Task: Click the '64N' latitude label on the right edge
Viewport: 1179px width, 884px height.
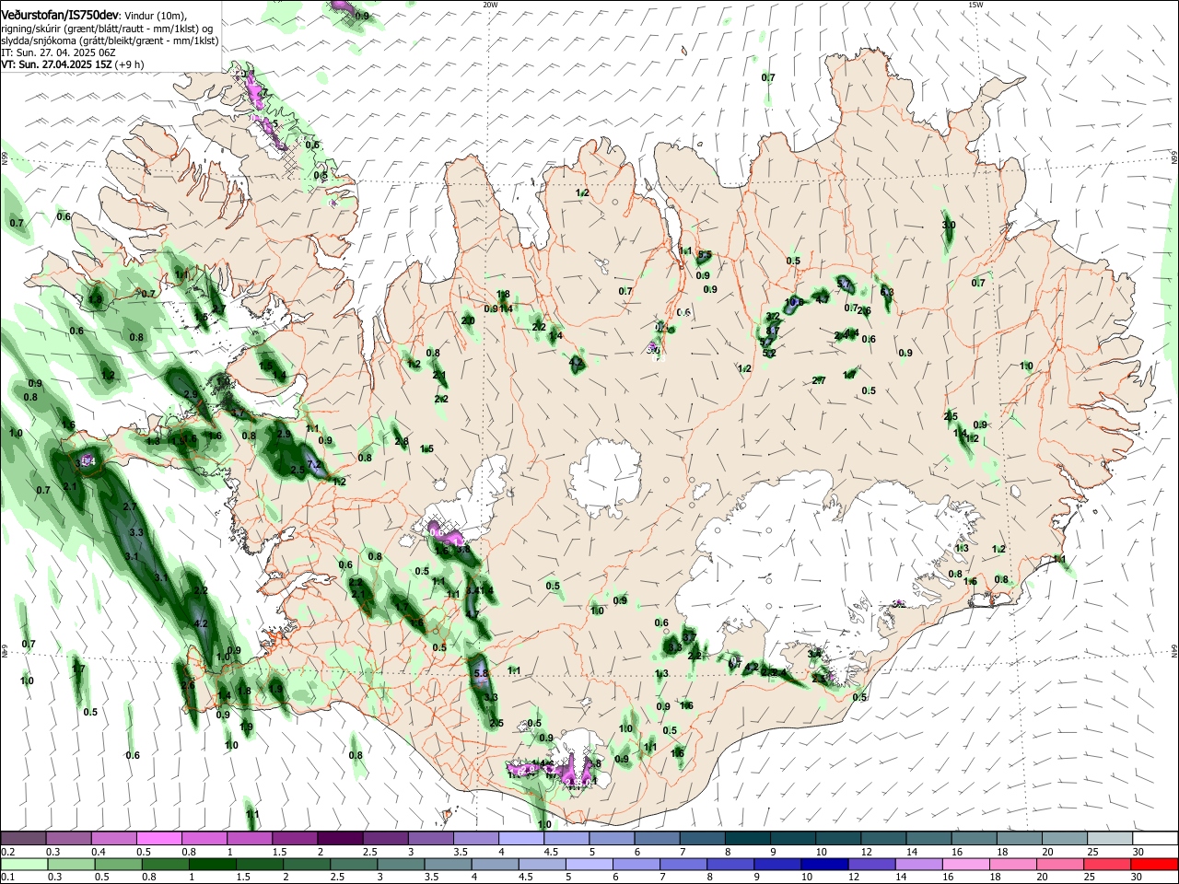Action: pyautogui.click(x=1174, y=650)
